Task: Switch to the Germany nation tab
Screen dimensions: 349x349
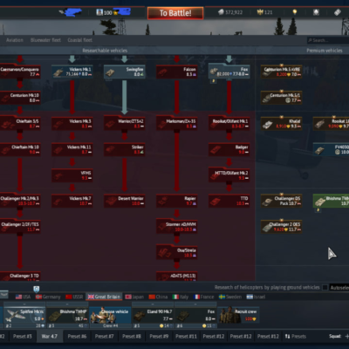Action: pyautogui.click(x=48, y=297)
